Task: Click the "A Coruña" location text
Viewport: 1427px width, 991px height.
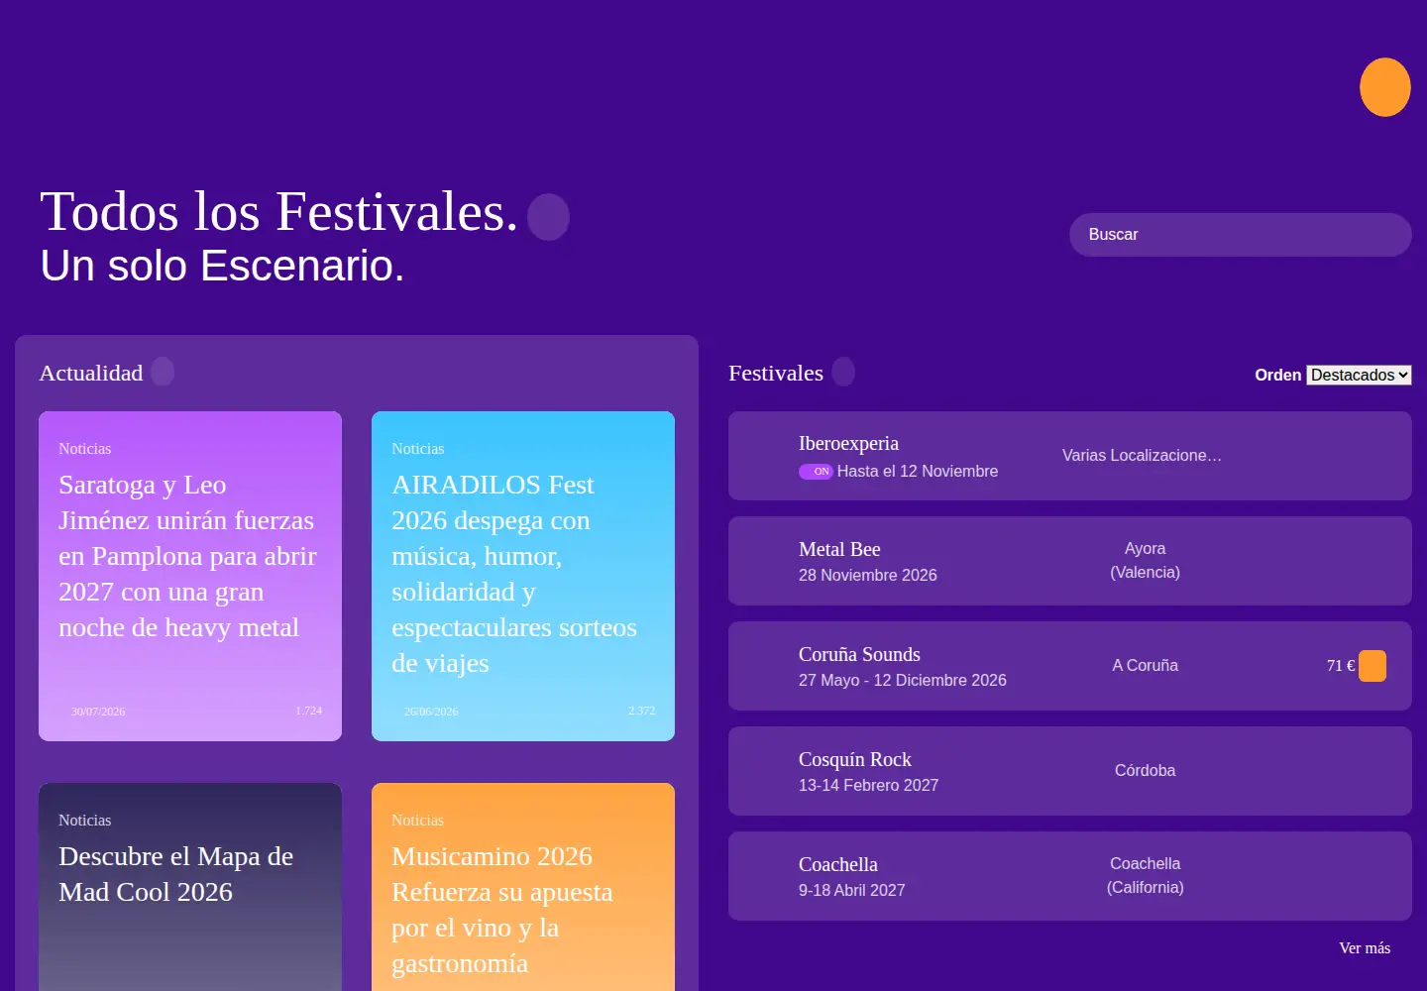Action: click(x=1146, y=666)
